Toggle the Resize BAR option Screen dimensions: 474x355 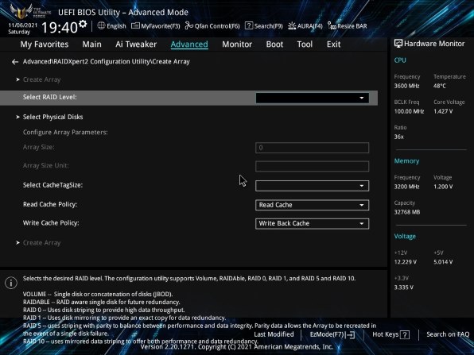[348, 26]
